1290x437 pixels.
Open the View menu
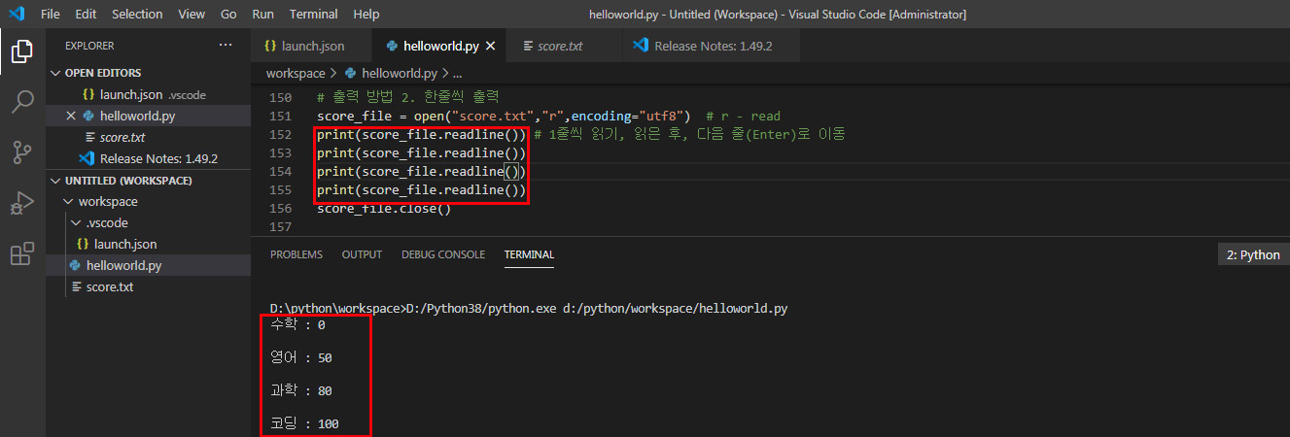192,15
